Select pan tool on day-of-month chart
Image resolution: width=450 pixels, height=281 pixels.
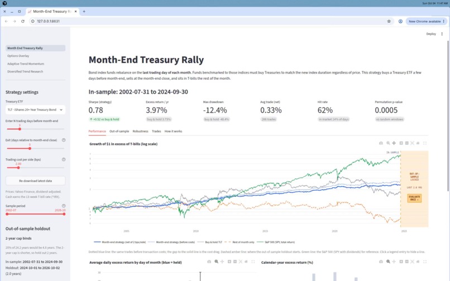222,261
